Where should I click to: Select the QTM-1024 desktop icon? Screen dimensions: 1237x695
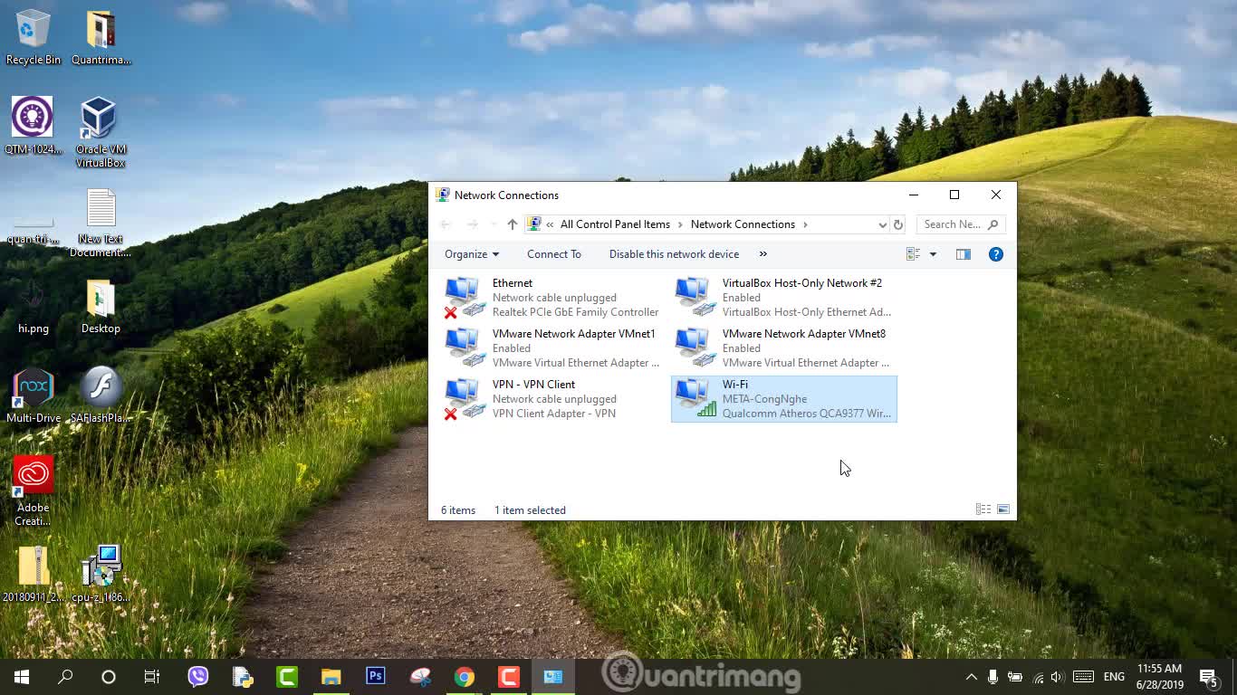[34, 127]
